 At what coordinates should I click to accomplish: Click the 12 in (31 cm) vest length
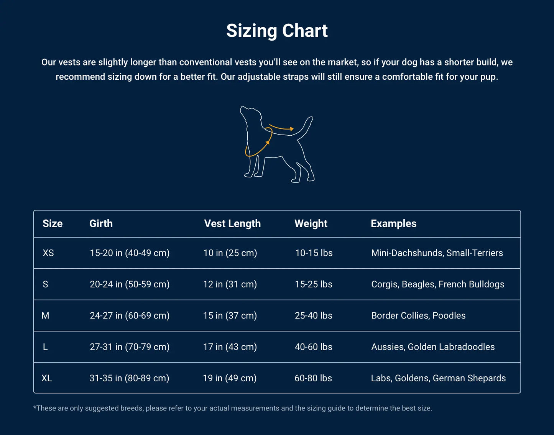(x=230, y=284)
